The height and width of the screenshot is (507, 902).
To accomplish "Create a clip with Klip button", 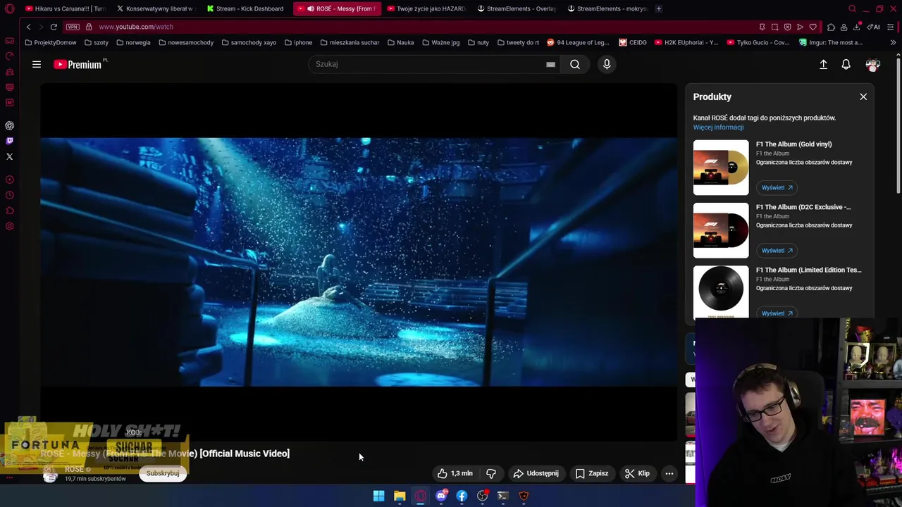I will point(637,473).
